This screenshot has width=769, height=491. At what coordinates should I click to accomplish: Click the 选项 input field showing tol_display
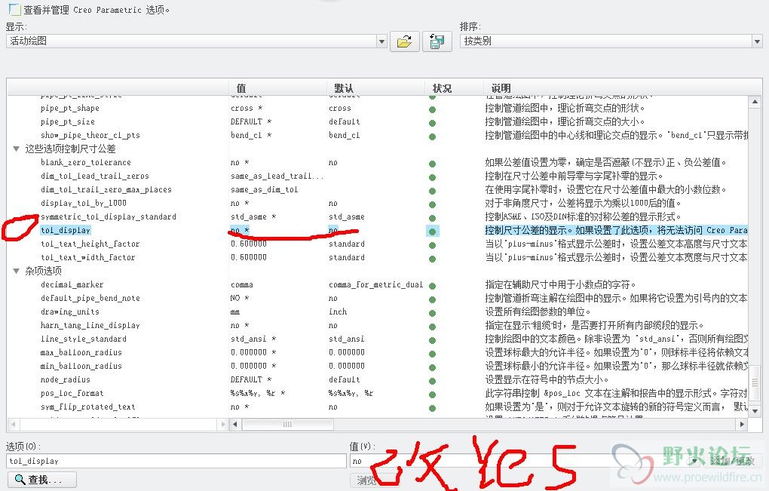point(176,461)
